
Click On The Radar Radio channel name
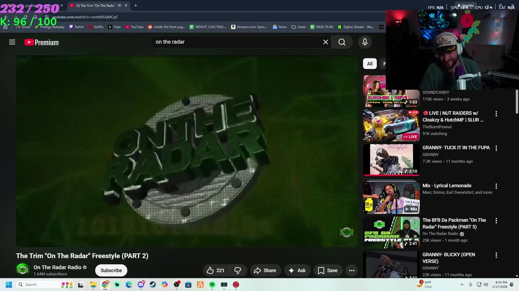58,267
